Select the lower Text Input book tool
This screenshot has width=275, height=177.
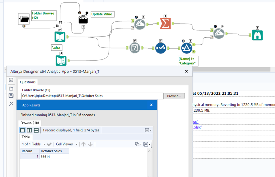61,61
